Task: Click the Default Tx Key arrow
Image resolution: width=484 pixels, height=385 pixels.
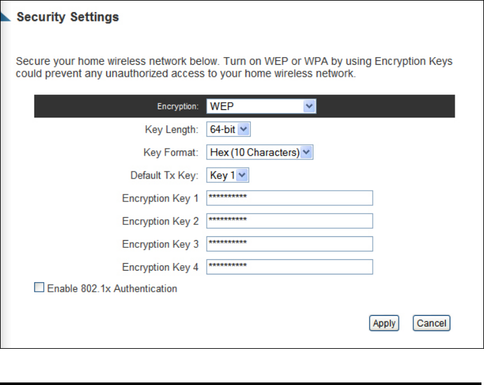Action: [242, 175]
